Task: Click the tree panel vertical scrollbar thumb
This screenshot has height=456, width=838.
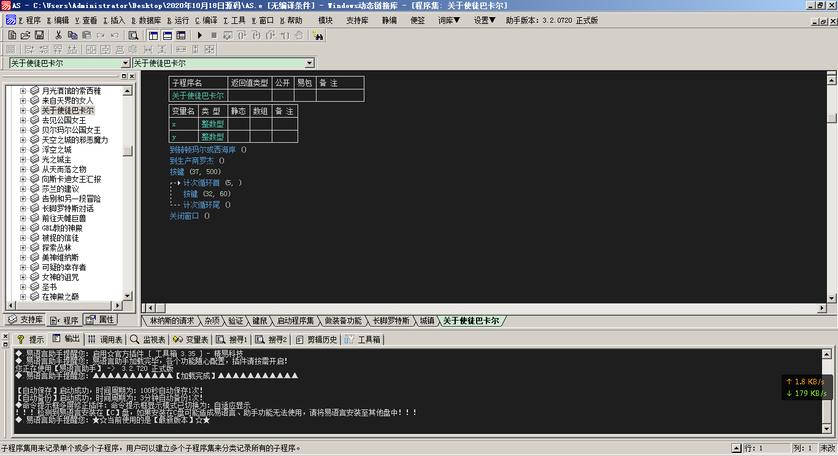Action: (128, 151)
